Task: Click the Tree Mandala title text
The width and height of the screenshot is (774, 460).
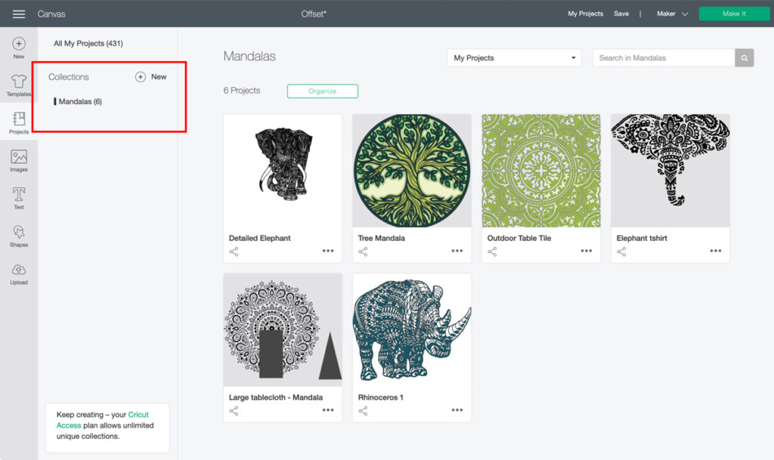Action: [x=382, y=238]
